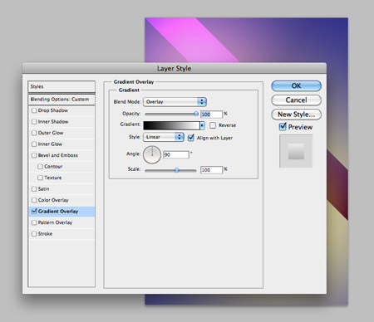Click the Opacity value field
Viewport: 374px width, 322px height.
click(211, 115)
